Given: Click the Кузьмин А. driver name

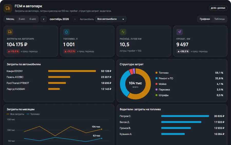Looking at the screenshot, I should pos(126,134).
